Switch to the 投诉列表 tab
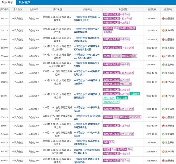Image resolution: width=176 pixels, height=164 pixels. coord(7,2)
